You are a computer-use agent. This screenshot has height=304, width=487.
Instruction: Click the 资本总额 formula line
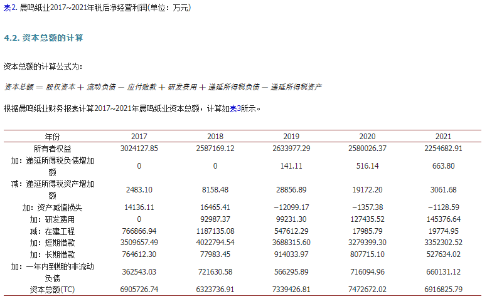click(163, 87)
